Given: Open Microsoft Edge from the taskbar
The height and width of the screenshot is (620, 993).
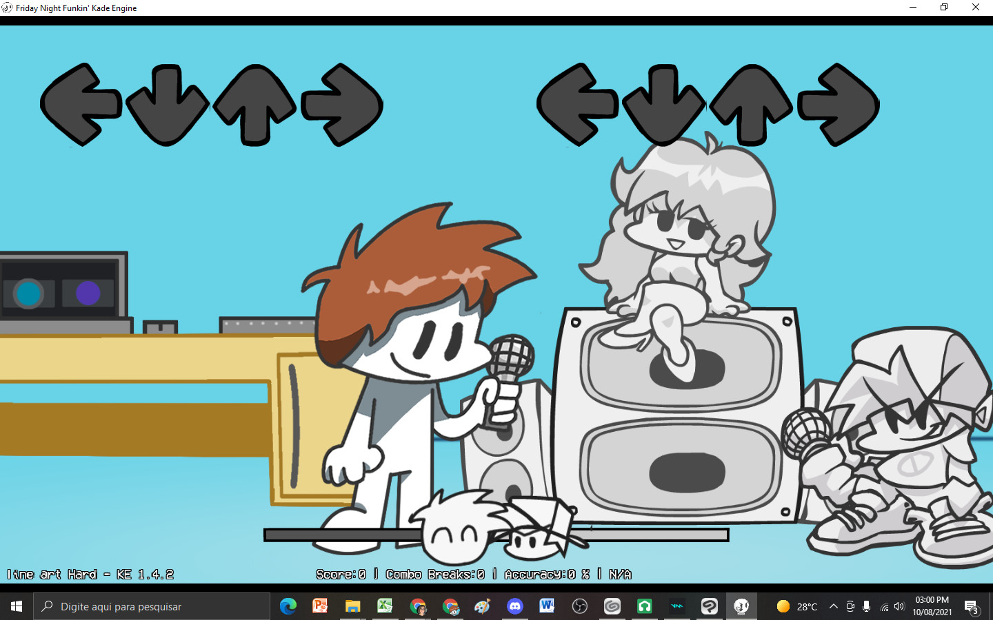Looking at the screenshot, I should point(288,606).
